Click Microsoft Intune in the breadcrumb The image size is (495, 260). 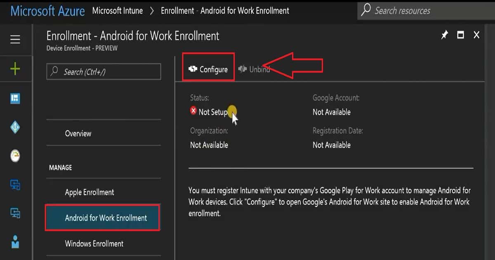pos(118,11)
